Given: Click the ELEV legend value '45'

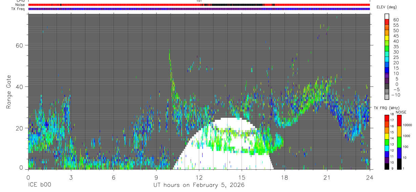Looking at the screenshot, I should (396, 36).
